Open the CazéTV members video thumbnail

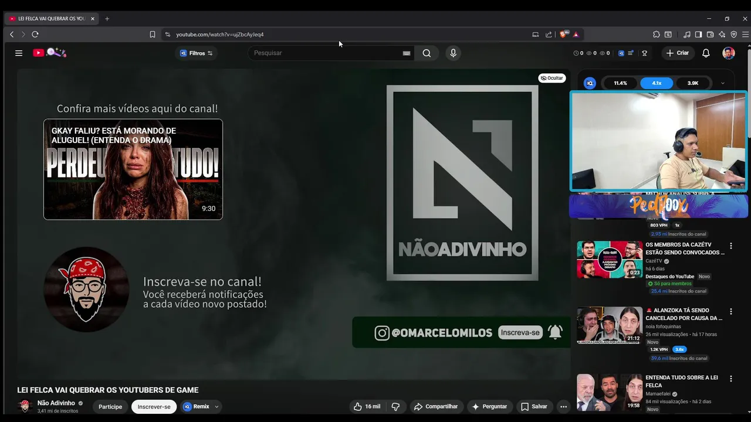tap(610, 259)
